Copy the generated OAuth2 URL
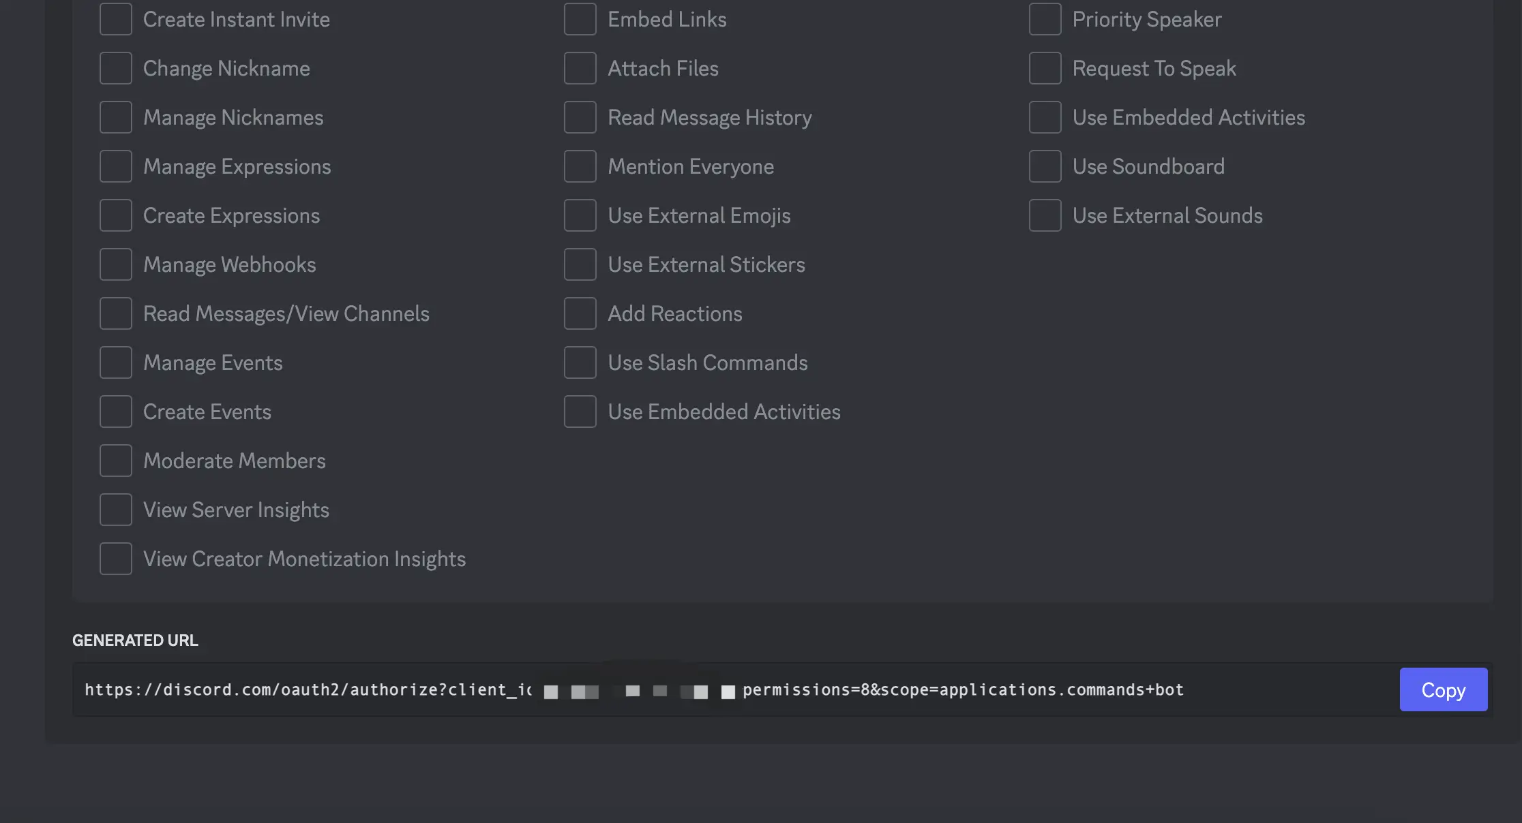 pyautogui.click(x=1443, y=689)
